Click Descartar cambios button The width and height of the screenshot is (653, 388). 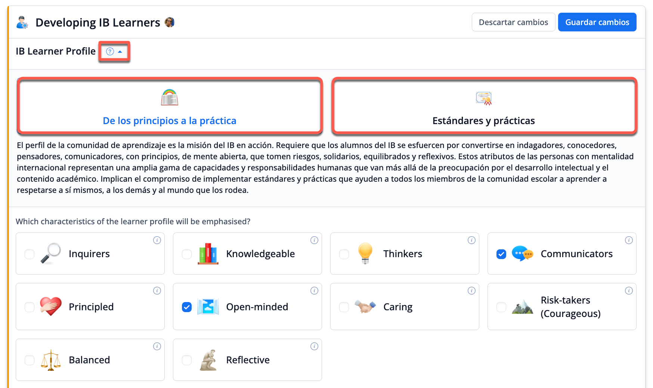pyautogui.click(x=513, y=22)
